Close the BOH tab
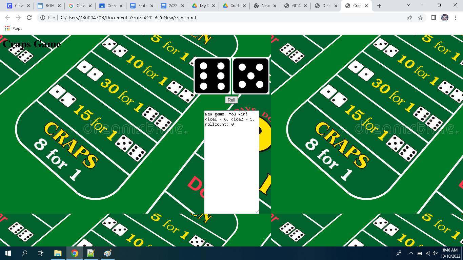This screenshot has width=463, height=260. [x=59, y=6]
